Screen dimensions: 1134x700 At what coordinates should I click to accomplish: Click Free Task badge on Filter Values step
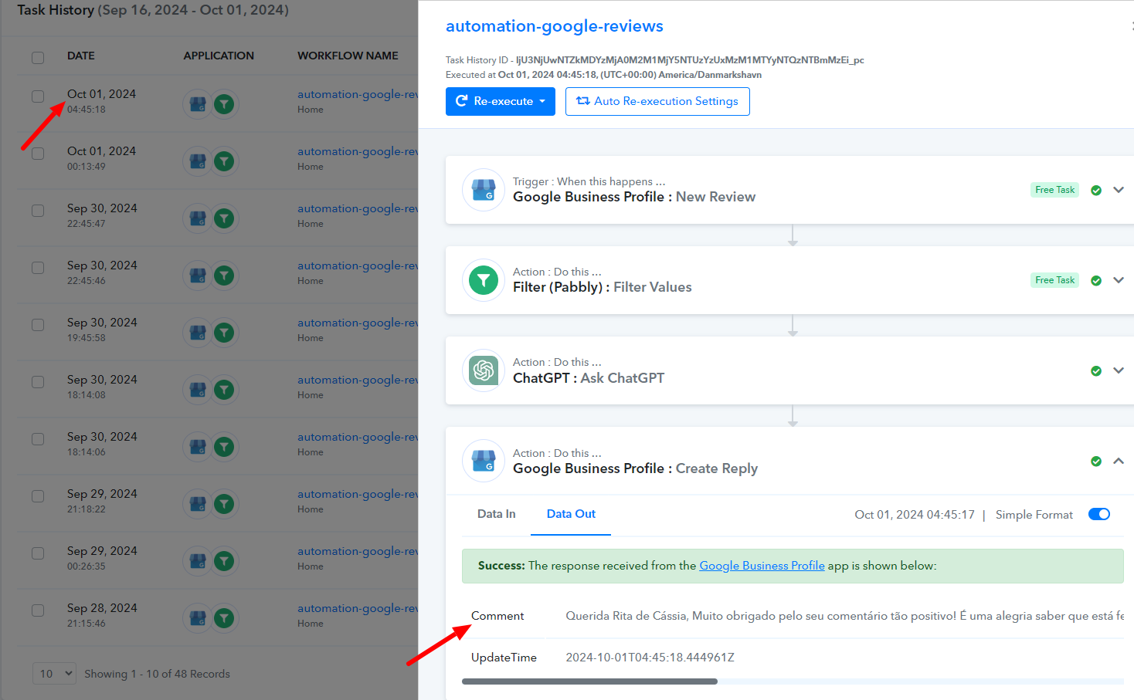(x=1054, y=280)
